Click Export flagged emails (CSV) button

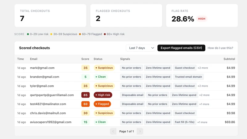181,48
